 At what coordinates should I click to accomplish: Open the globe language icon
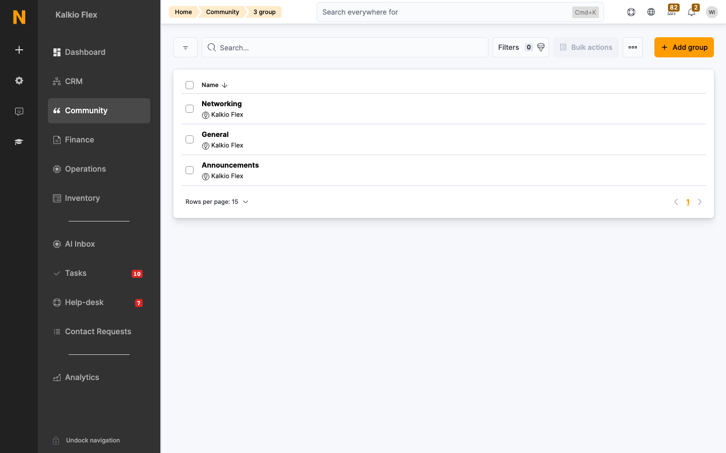coord(651,12)
